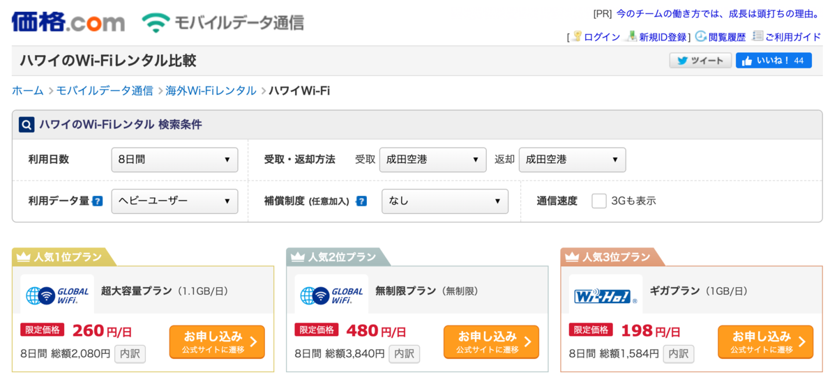Open the 補償制度 dropdown showing なし
837x384 pixels.
click(444, 201)
